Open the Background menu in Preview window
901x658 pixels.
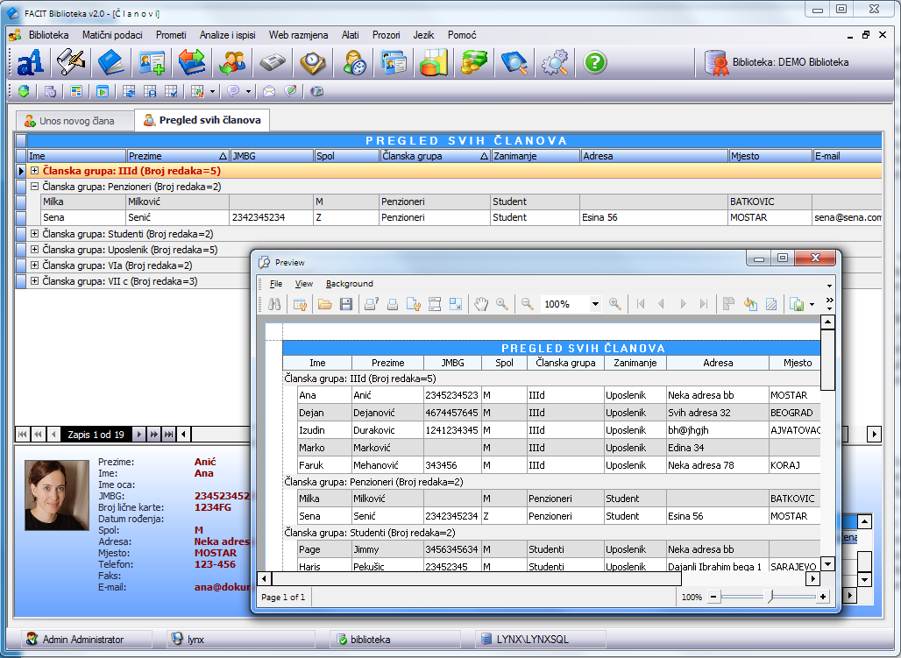click(349, 284)
